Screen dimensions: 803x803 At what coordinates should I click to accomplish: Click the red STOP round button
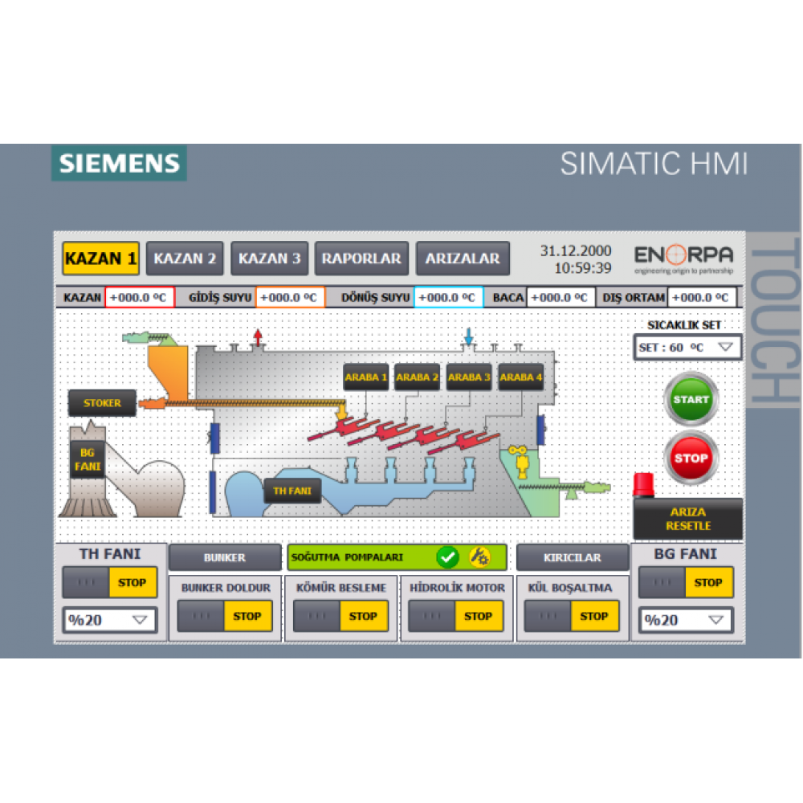[x=691, y=458]
